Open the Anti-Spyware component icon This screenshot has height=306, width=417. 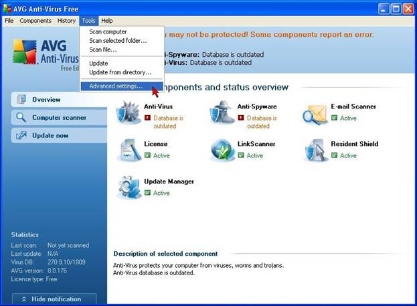(x=222, y=112)
